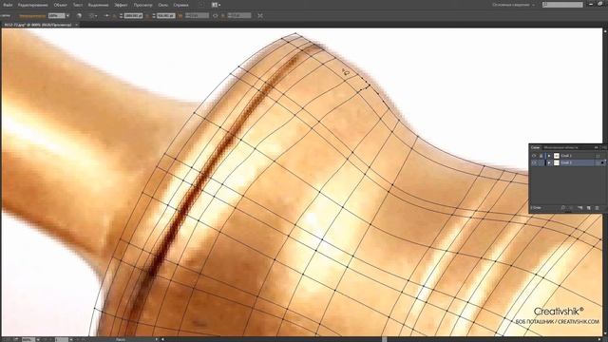The height and width of the screenshot is (342, 608).
Task: Click the X coordinate value field
Action: coord(133,15)
